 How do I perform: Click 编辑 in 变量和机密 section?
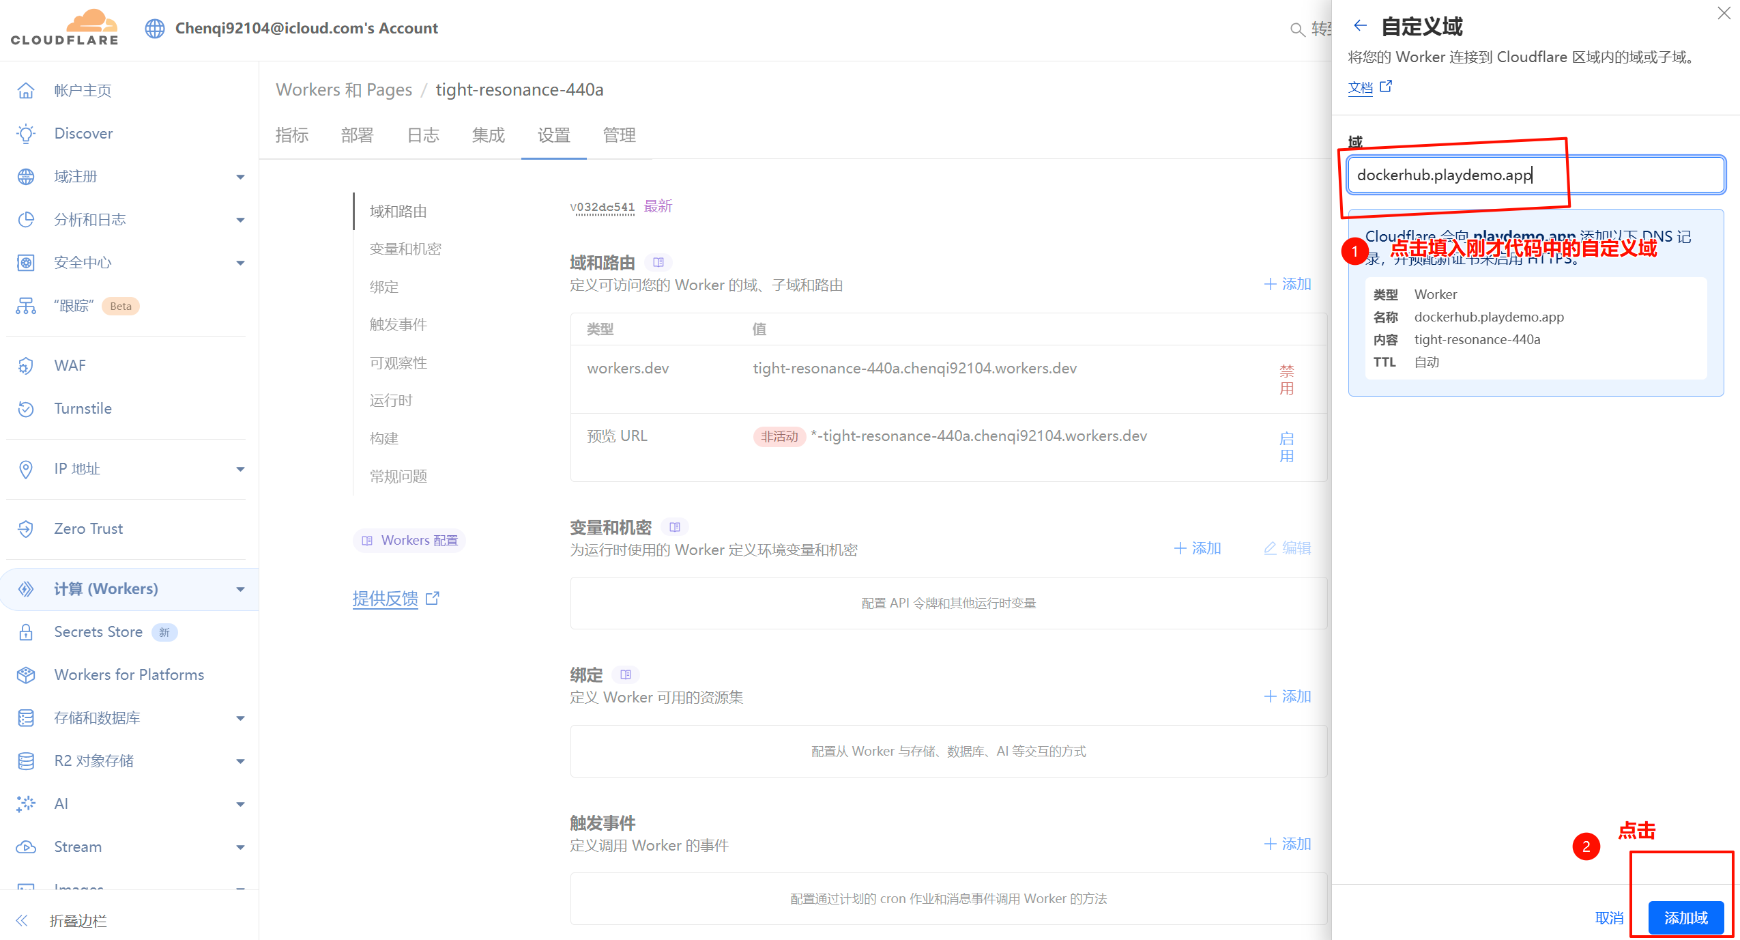pyautogui.click(x=1288, y=548)
